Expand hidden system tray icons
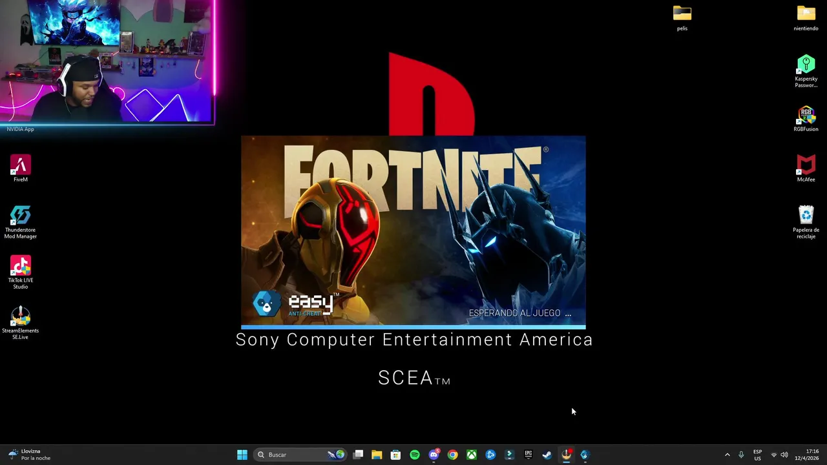 pyautogui.click(x=727, y=455)
